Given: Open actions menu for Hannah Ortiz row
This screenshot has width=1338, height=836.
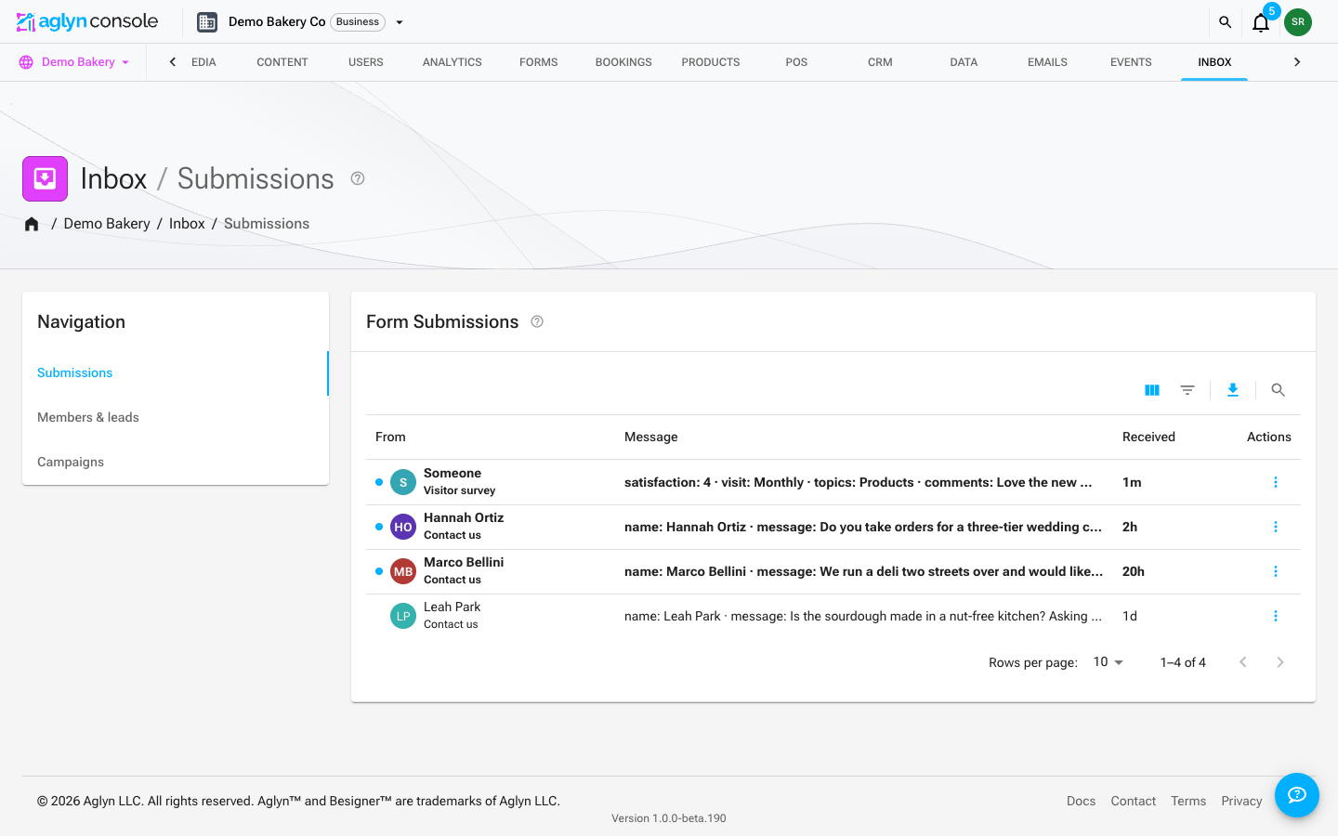Looking at the screenshot, I should [1276, 527].
